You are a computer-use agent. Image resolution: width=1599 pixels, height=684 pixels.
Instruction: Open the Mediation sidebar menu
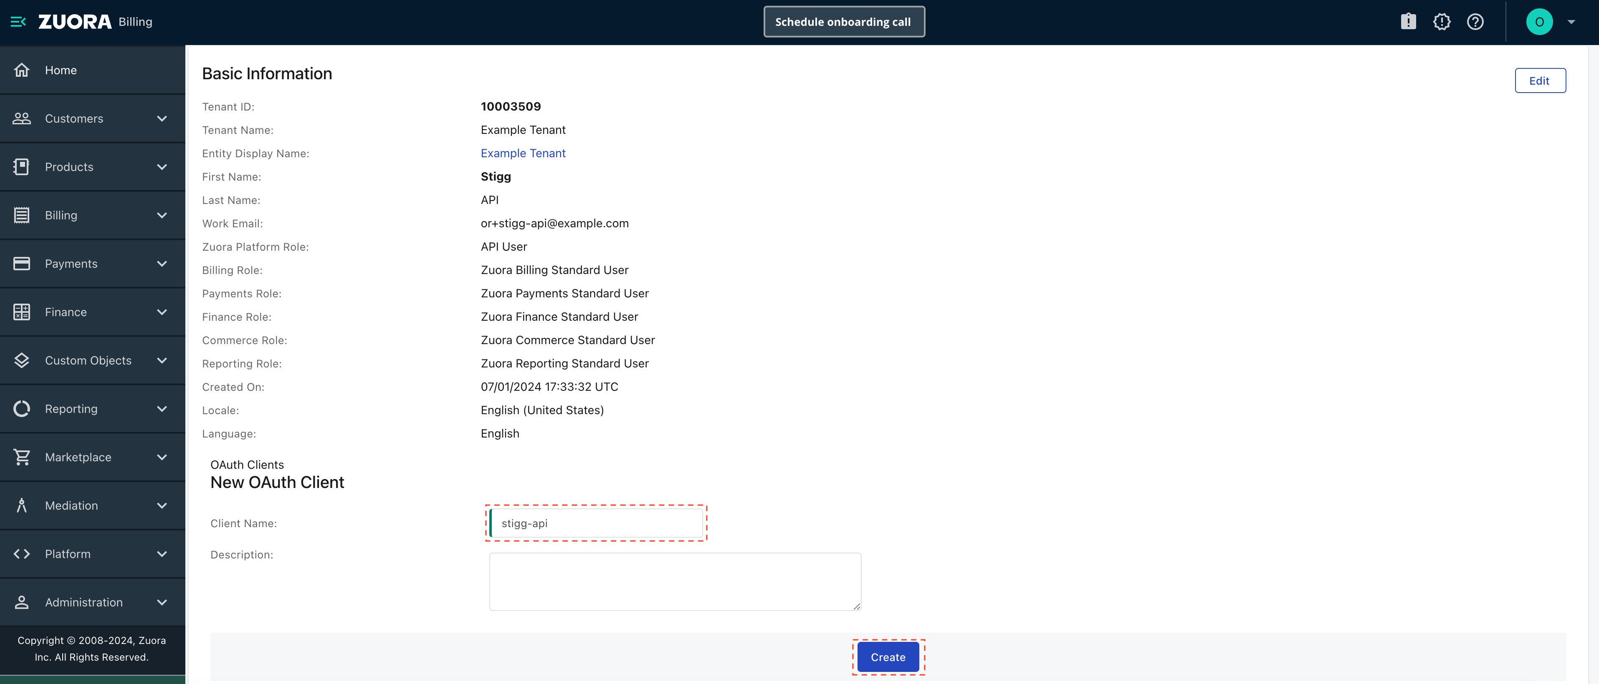coord(93,505)
